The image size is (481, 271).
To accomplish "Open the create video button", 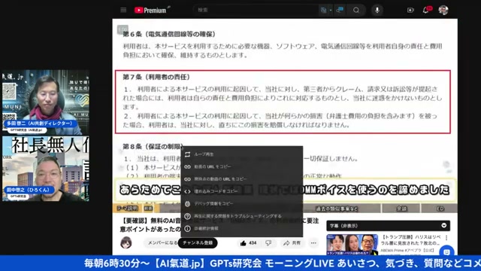I will (x=410, y=10).
